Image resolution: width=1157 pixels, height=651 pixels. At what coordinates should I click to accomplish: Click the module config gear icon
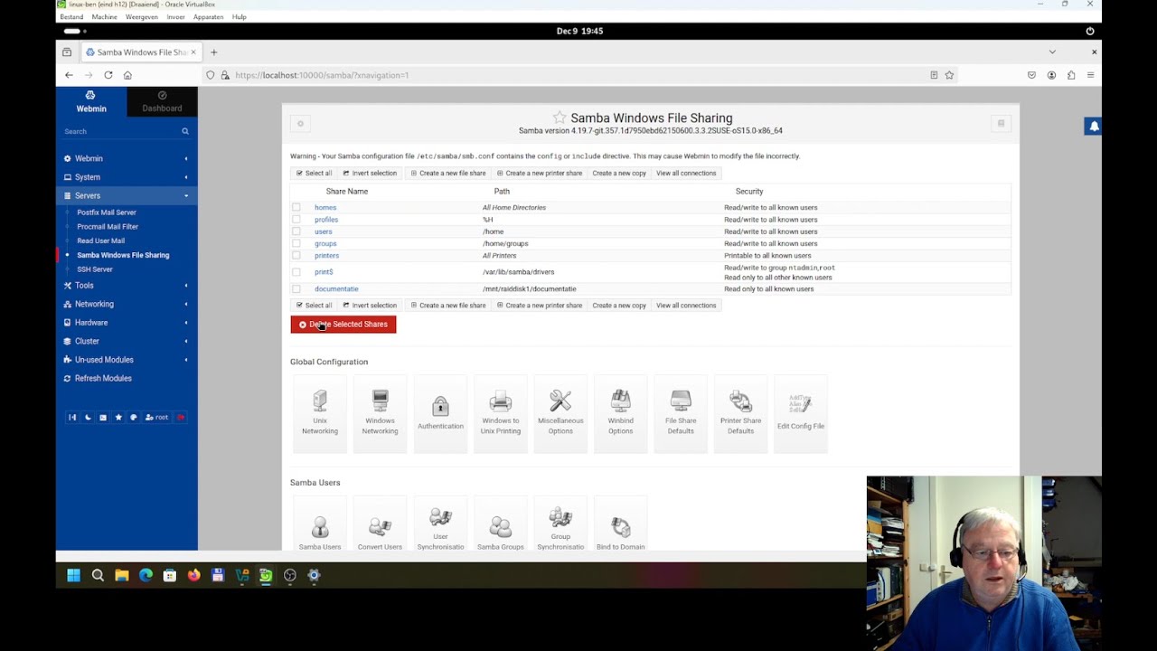(301, 124)
